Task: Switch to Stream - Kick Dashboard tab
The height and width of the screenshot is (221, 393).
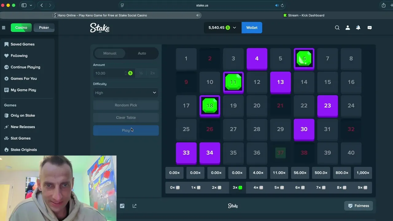Action: 304,15
